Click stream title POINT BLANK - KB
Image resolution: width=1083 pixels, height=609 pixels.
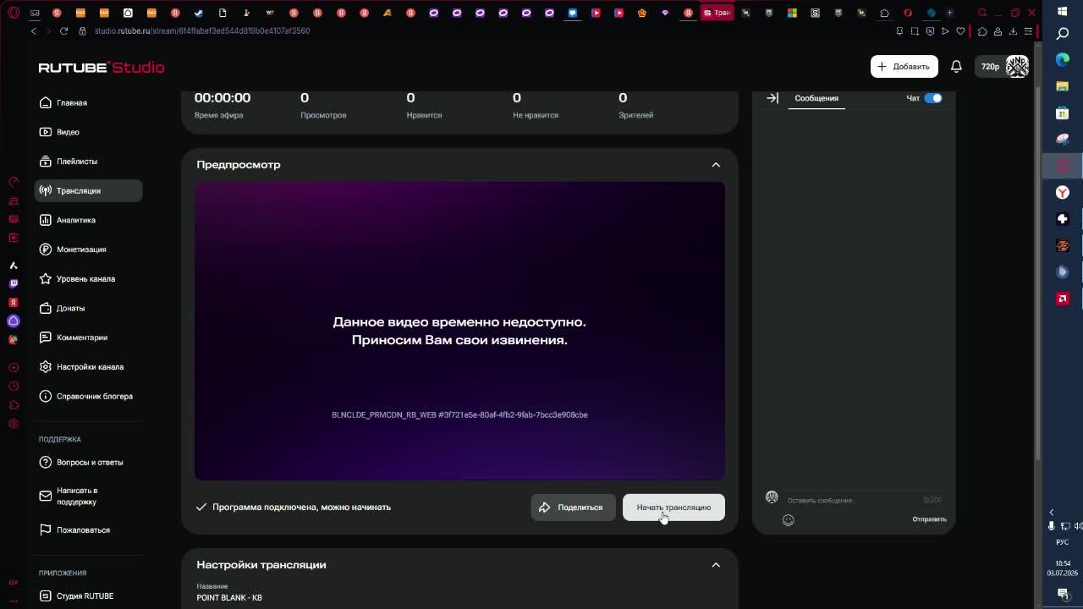coord(229,597)
